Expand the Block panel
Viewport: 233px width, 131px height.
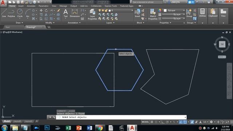click(x=141, y=23)
